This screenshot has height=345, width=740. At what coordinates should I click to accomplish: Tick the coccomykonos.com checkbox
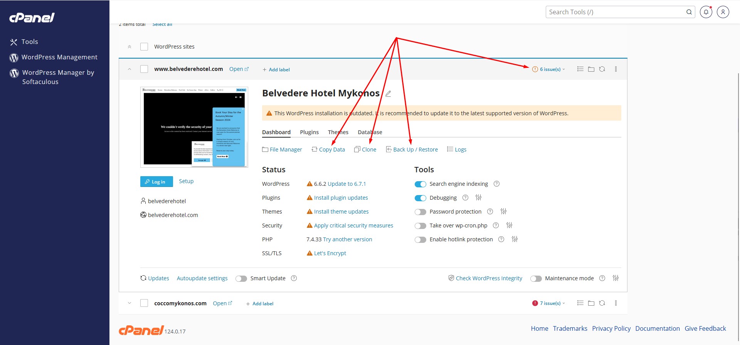pos(144,303)
